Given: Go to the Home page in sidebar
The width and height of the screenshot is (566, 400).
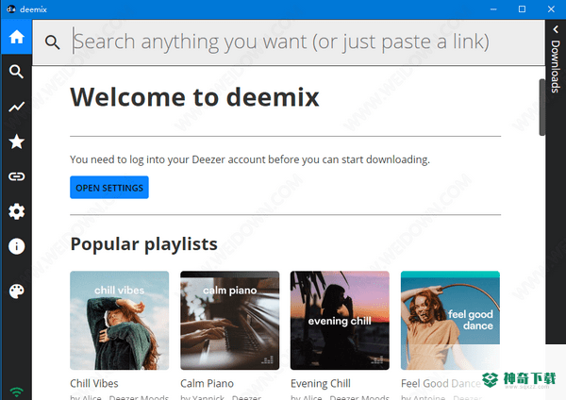Looking at the screenshot, I should pos(17,37).
